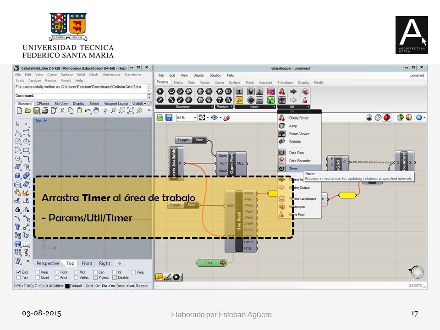Toggle the top Toggle component's False value

(x=199, y=140)
